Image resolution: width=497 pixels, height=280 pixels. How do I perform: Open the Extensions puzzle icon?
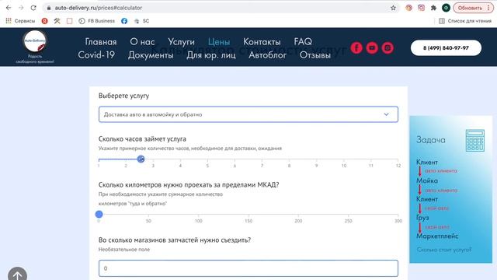433,8
